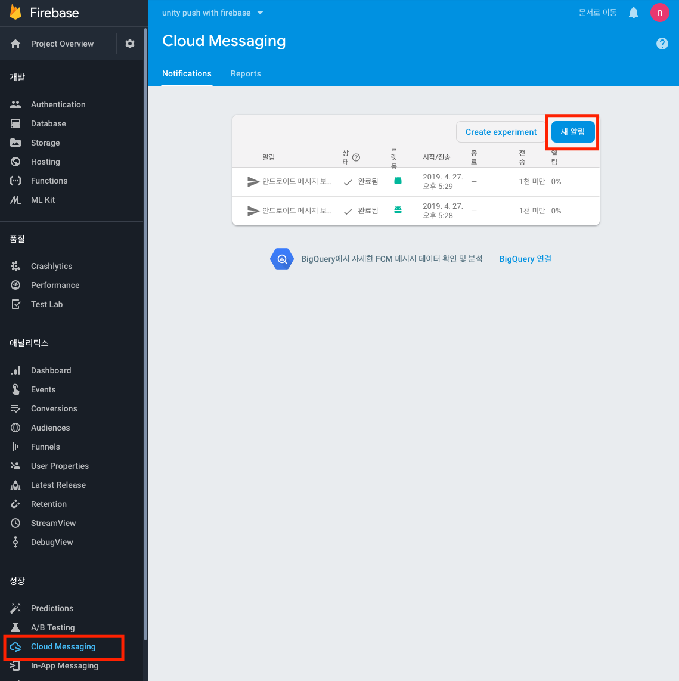Click 완료됨 status in 5:29 row
Viewport: 679px width, 681px height.
tap(368, 181)
